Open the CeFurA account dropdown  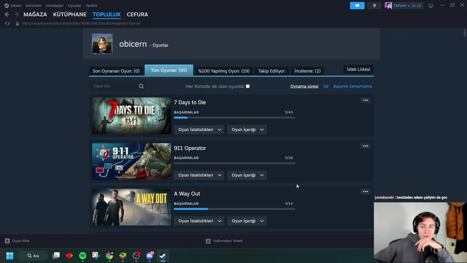coord(407,5)
